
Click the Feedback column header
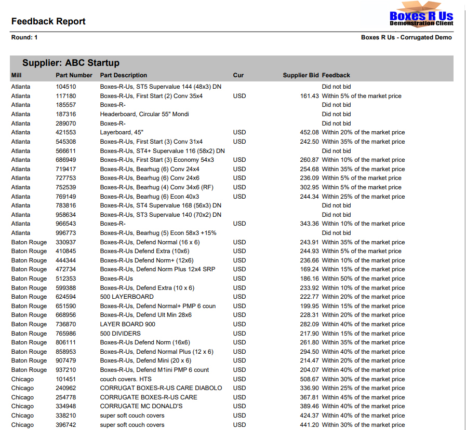point(336,75)
